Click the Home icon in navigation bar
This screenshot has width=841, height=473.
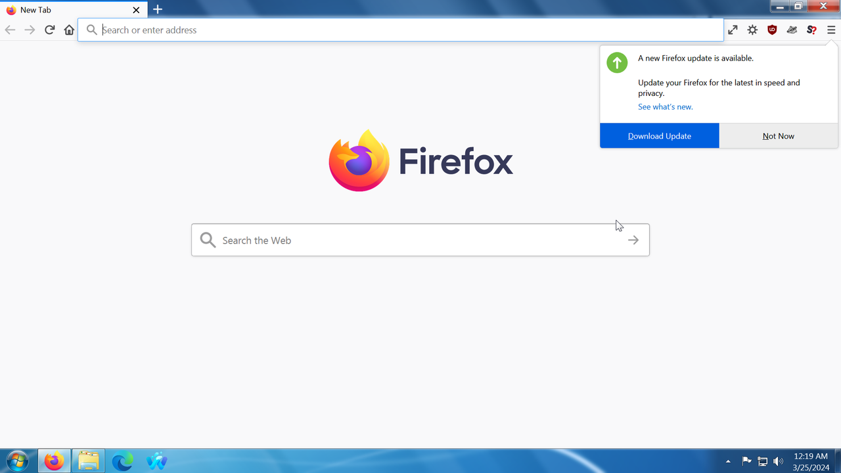point(69,30)
